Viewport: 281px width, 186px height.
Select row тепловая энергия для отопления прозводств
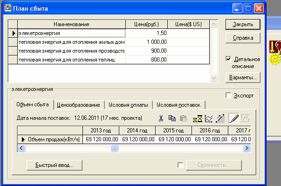(71, 51)
